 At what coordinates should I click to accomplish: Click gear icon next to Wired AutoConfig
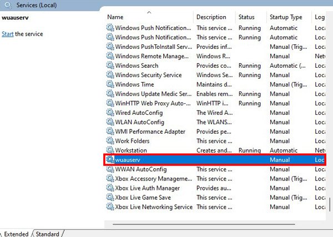pyautogui.click(x=110, y=113)
